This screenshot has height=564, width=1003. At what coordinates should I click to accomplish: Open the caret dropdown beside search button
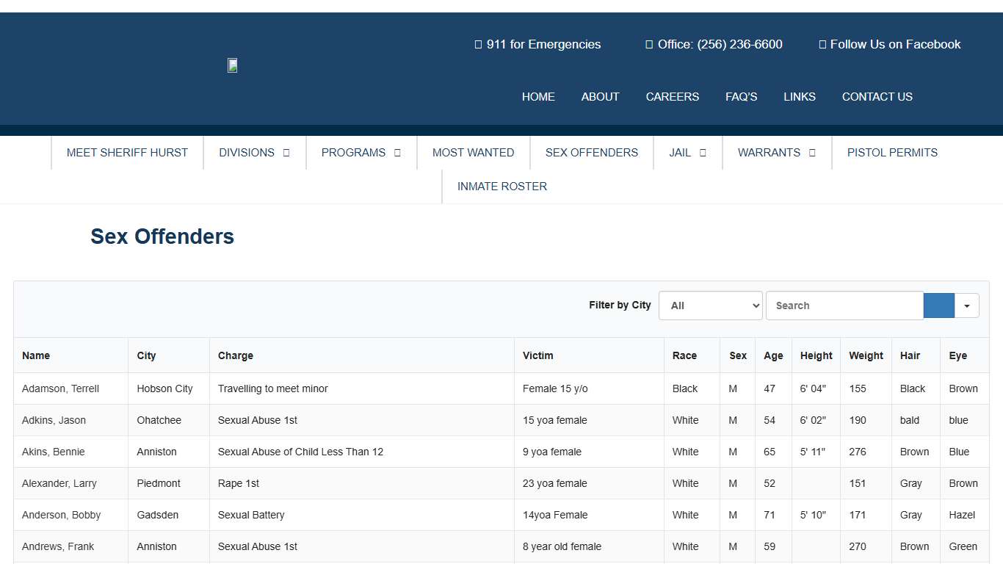click(x=966, y=305)
